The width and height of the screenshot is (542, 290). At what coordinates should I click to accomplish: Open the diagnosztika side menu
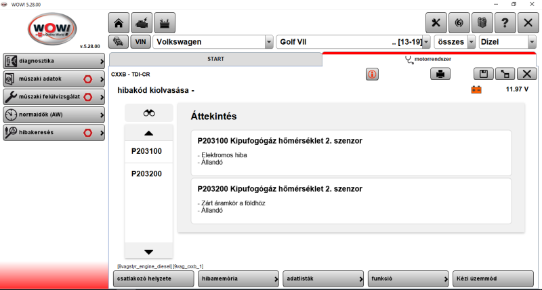[54, 59]
